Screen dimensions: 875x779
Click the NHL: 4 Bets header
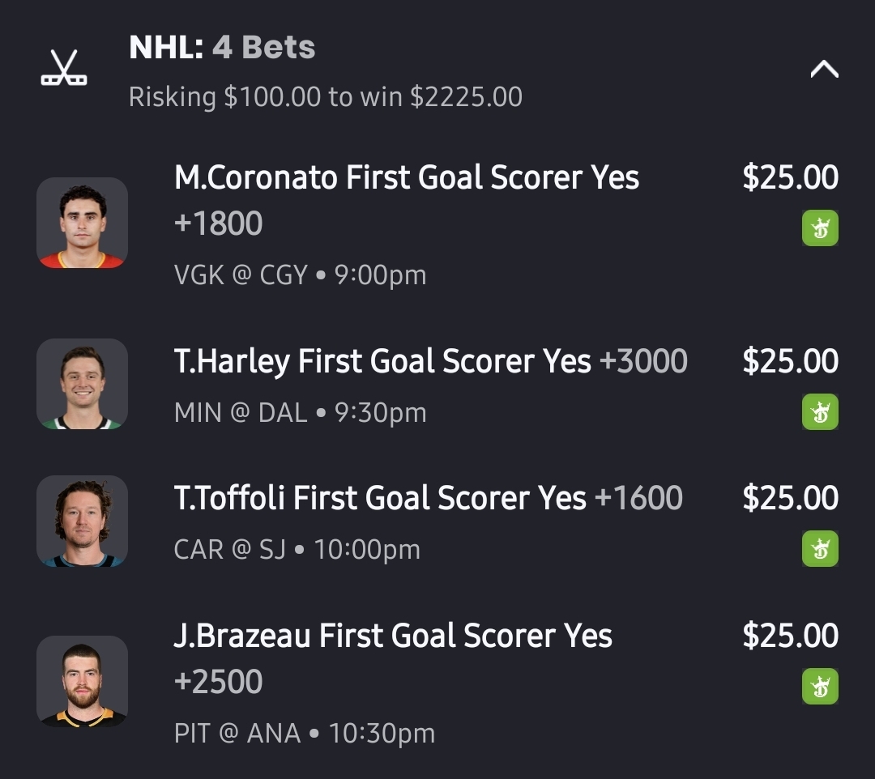click(222, 49)
